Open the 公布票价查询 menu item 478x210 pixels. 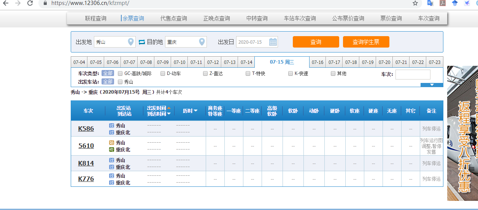pyautogui.click(x=348, y=18)
